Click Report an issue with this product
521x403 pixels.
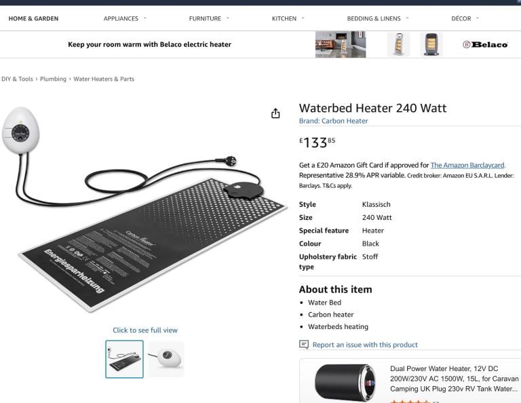pyautogui.click(x=365, y=345)
